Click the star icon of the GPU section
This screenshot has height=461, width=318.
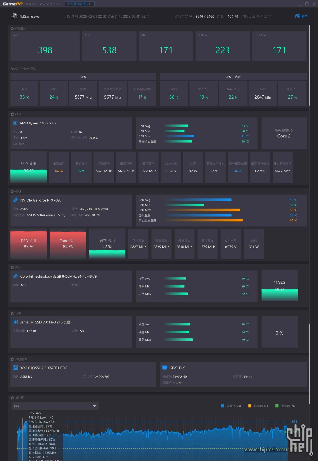12,192
